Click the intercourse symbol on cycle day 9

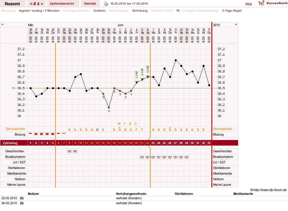point(75,151)
